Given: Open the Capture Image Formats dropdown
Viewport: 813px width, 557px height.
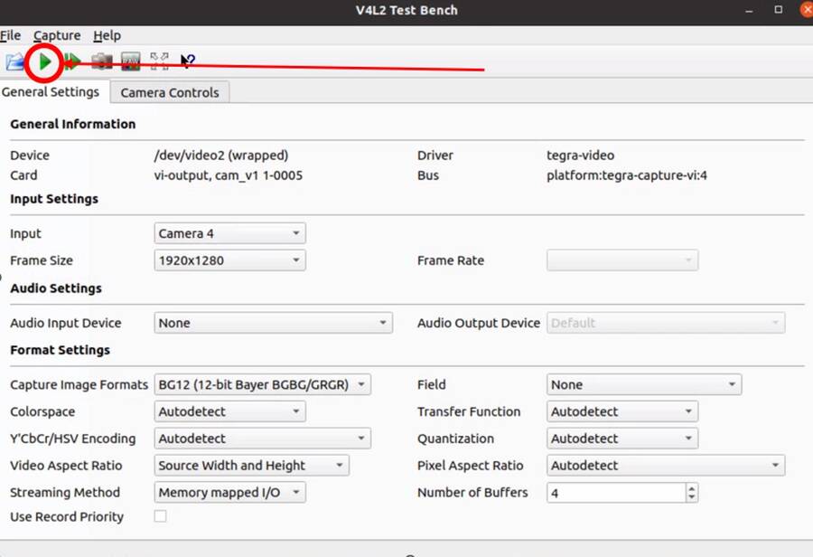Looking at the screenshot, I should click(x=262, y=384).
